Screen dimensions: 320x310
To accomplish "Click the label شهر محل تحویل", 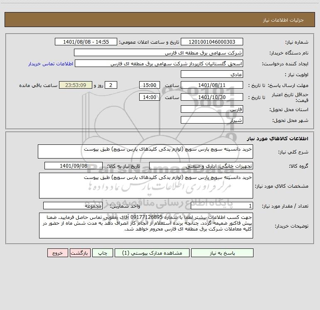I will point(290,121).
